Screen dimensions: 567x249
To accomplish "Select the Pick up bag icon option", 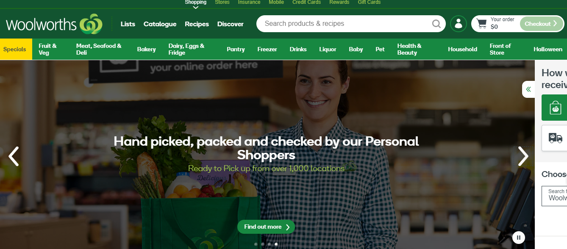I will click(555, 108).
